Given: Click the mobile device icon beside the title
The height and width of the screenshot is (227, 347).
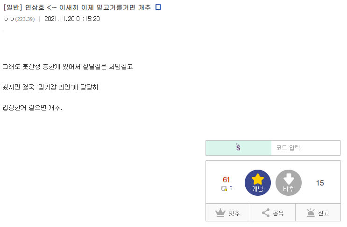Looking at the screenshot, I should tap(158, 7).
